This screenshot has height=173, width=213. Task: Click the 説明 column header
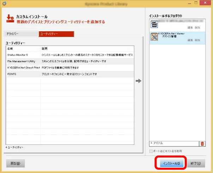[x=87, y=49]
